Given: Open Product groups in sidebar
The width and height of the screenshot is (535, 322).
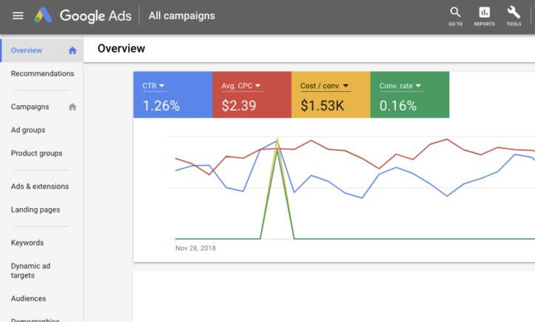Looking at the screenshot, I should 36,153.
